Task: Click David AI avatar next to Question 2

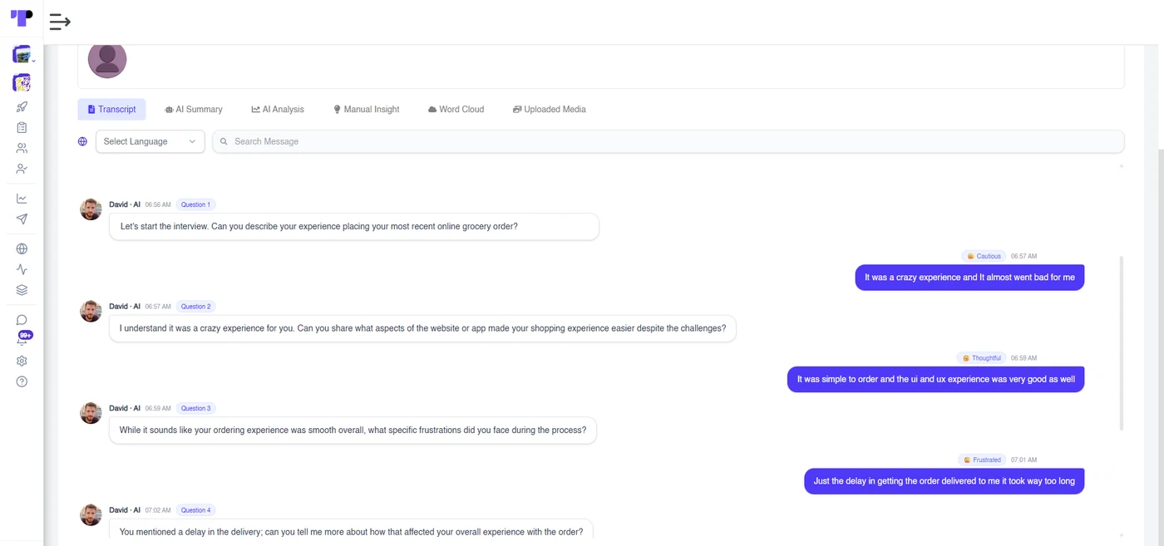Action: [x=91, y=311]
